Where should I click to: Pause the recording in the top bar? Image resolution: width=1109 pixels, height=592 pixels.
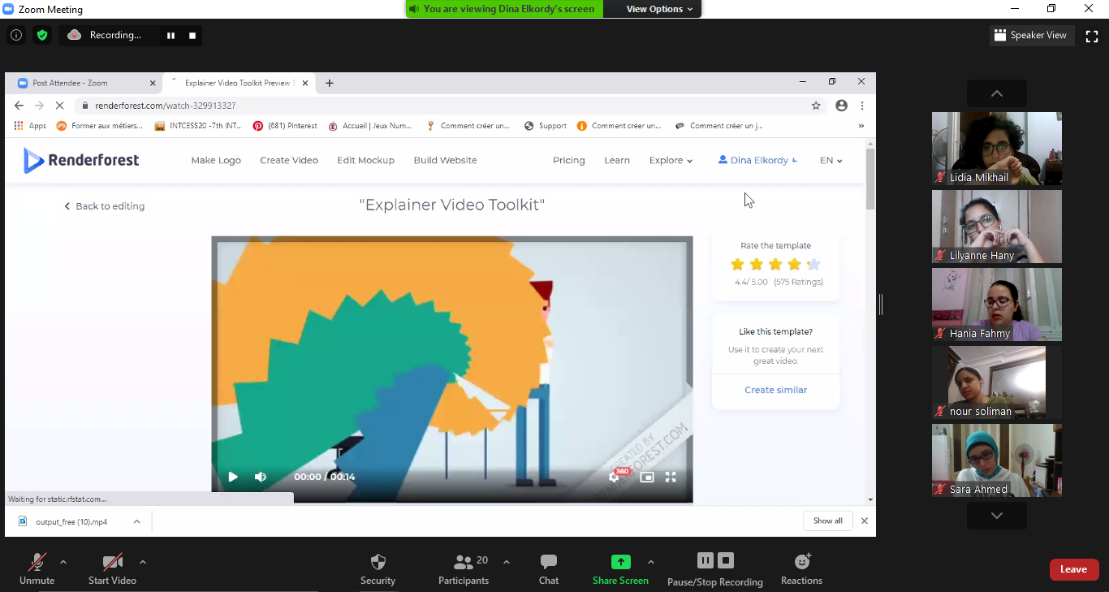(x=170, y=36)
